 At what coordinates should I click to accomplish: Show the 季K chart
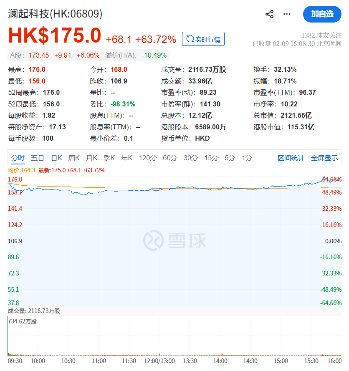109,158
